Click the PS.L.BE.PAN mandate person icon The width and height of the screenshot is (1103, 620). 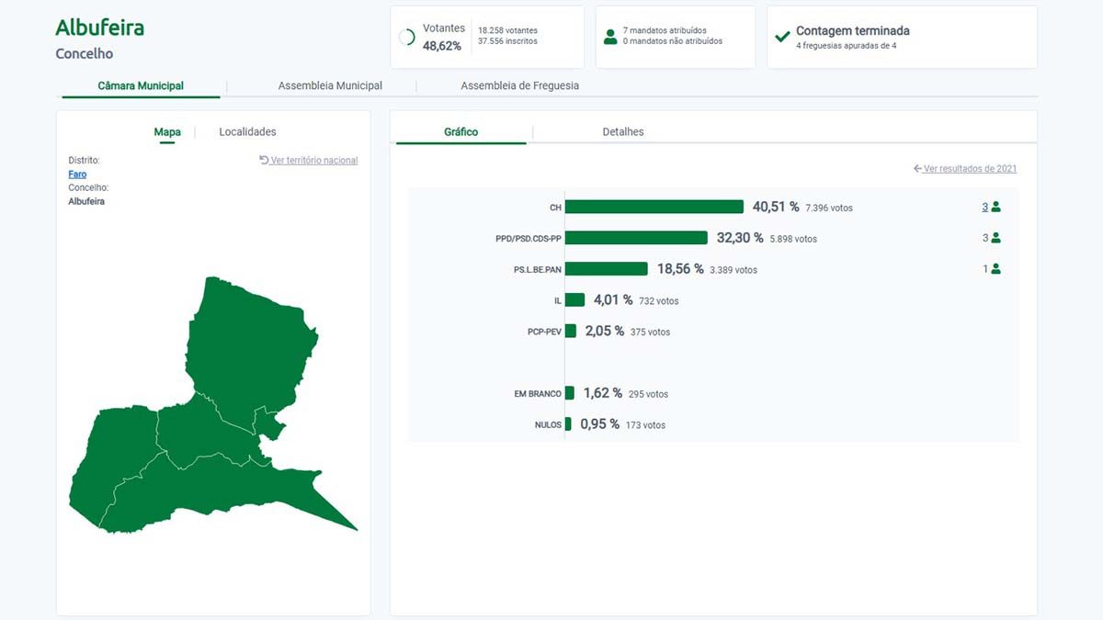(996, 269)
